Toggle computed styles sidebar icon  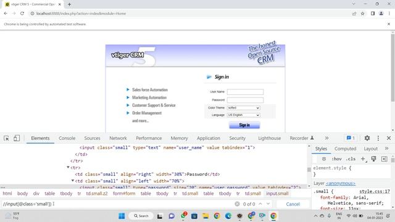tap(384, 159)
